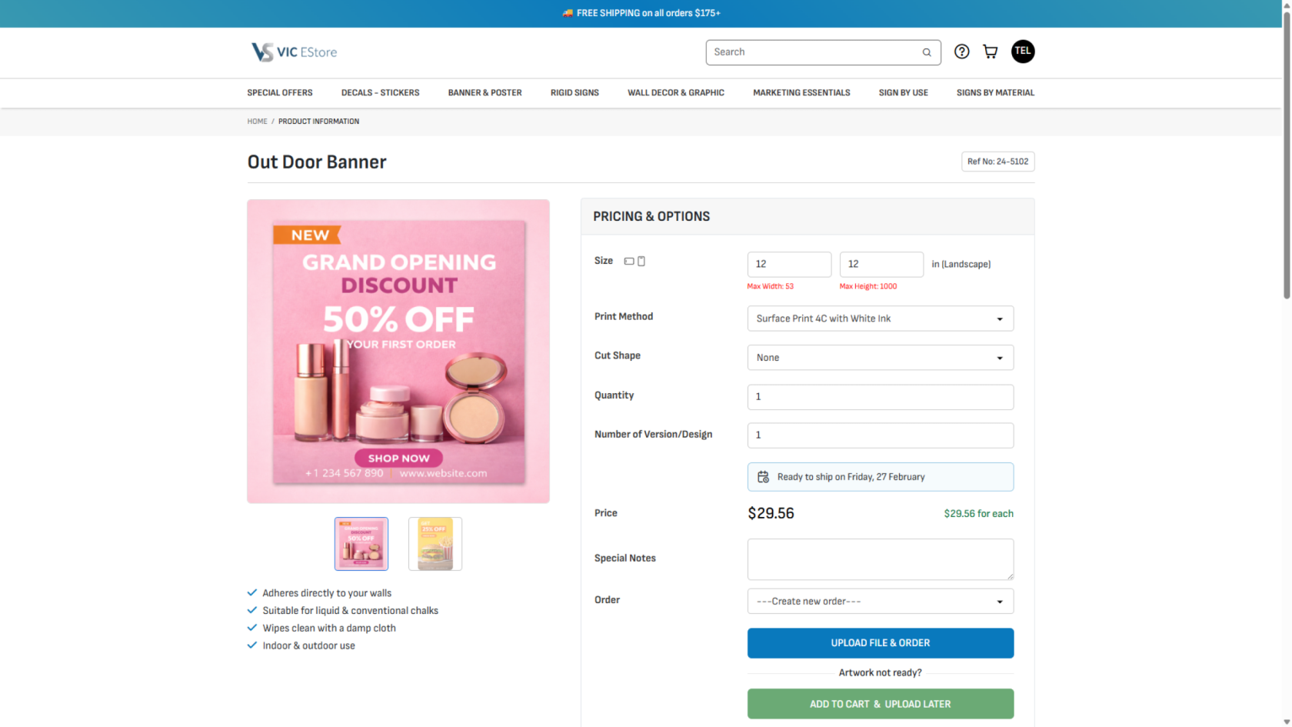Image resolution: width=1292 pixels, height=727 pixels.
Task: Open the Rigid Signs menu
Action: click(574, 93)
